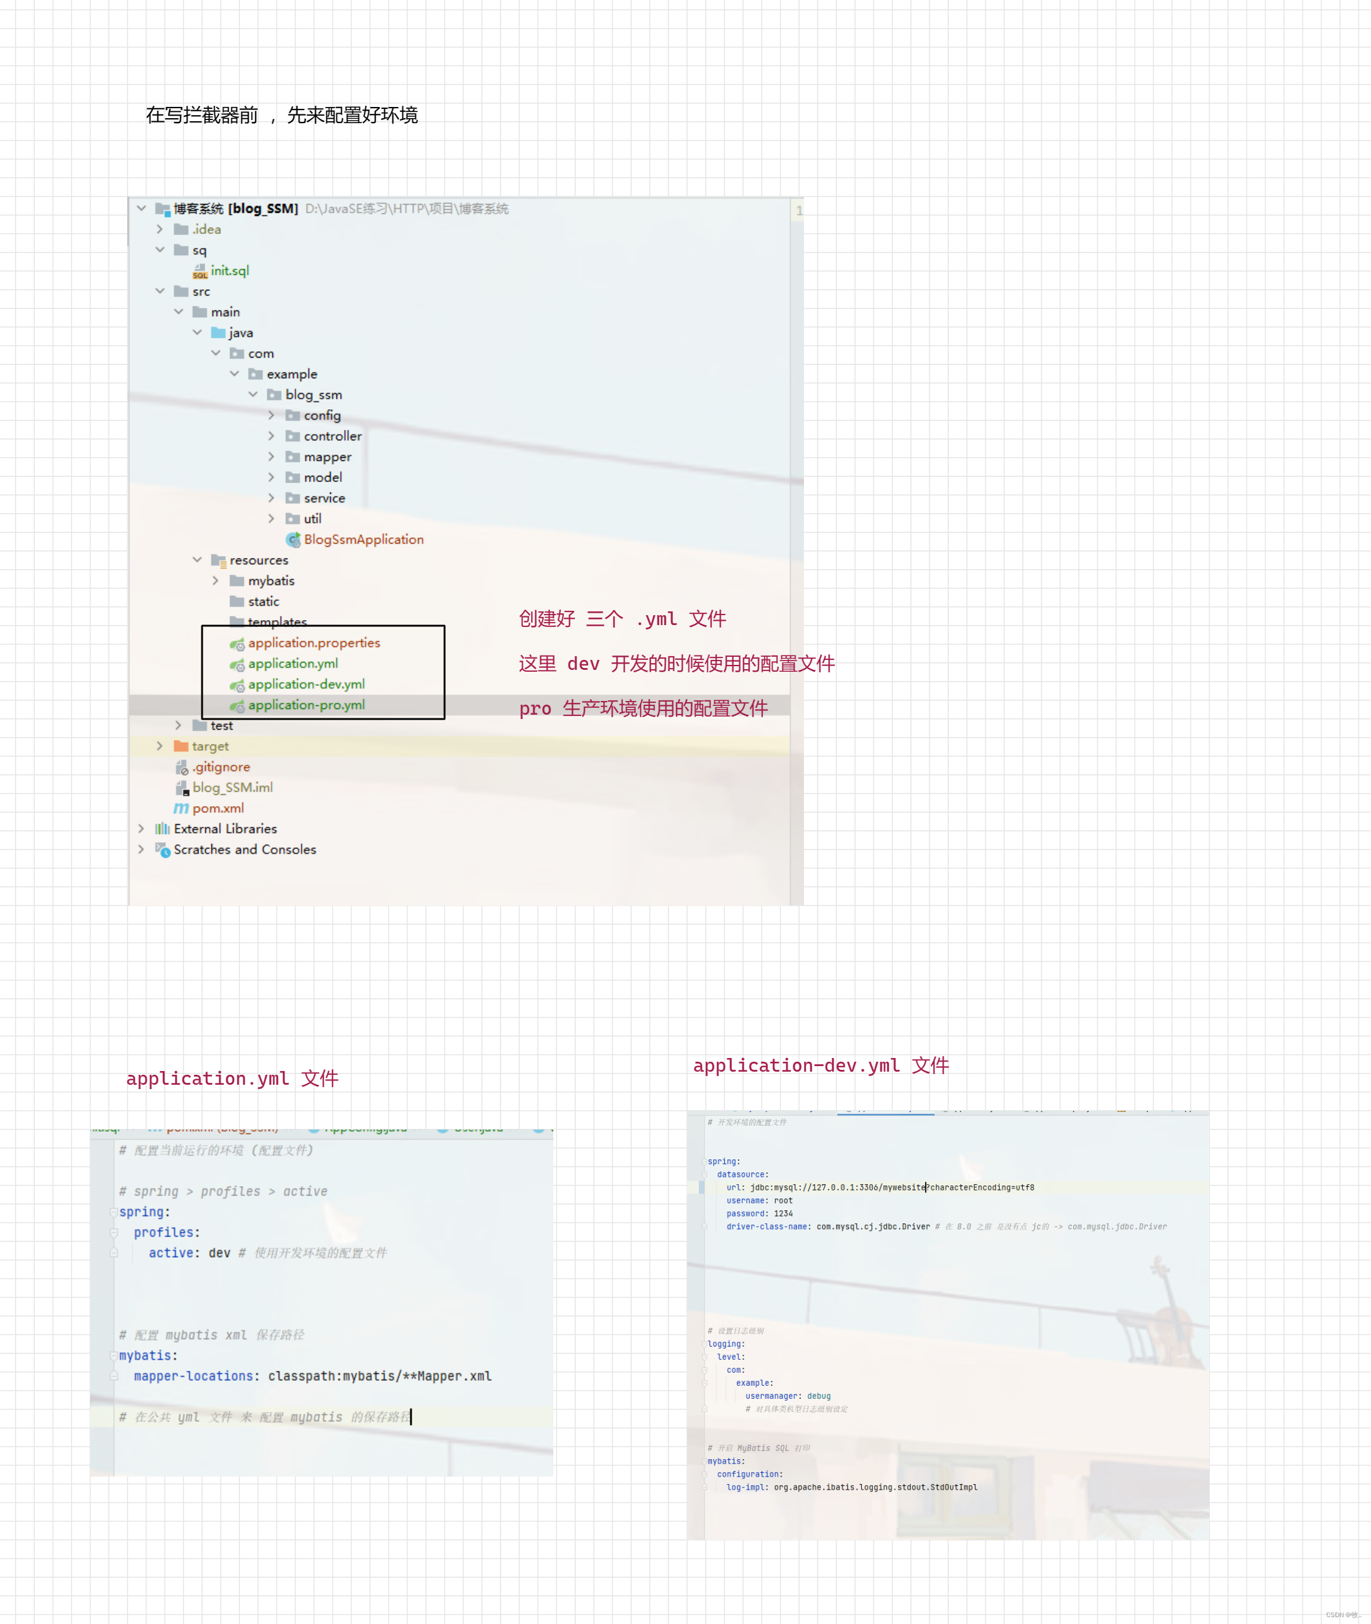Select the application.properties file
This screenshot has height=1624, width=1371.
(317, 642)
